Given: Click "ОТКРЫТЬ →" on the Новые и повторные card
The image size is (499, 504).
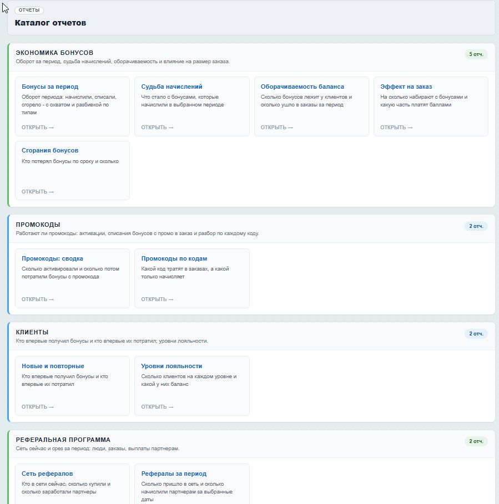Looking at the screenshot, I should 38,406.
